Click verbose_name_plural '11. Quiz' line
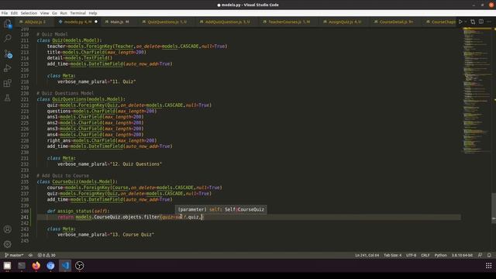The height and width of the screenshot is (279, 496). (x=96, y=81)
